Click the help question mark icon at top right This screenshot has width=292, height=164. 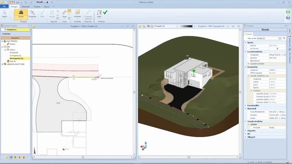[288, 17]
